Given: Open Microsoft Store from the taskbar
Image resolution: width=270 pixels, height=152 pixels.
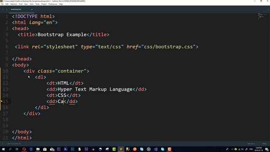Looking at the screenshot, I should (x=45, y=149).
